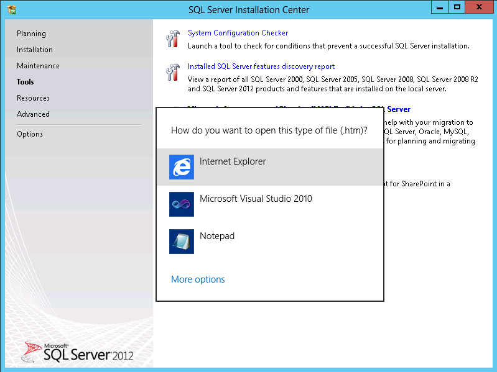The height and width of the screenshot is (372, 497).
Task: Choose Internet Explorer to open .htm files
Action: point(270,167)
